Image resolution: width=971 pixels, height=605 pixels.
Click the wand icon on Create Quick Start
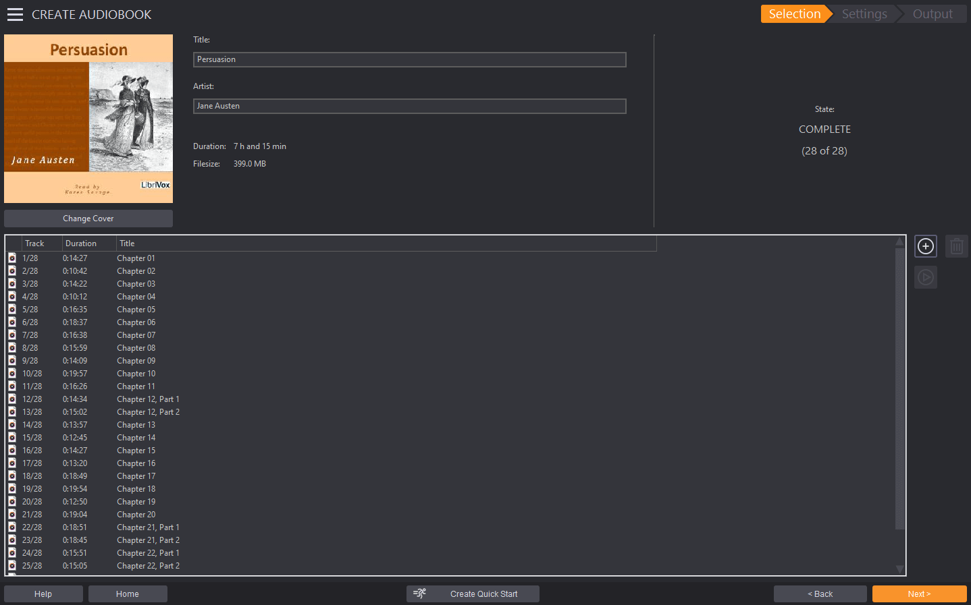419,594
